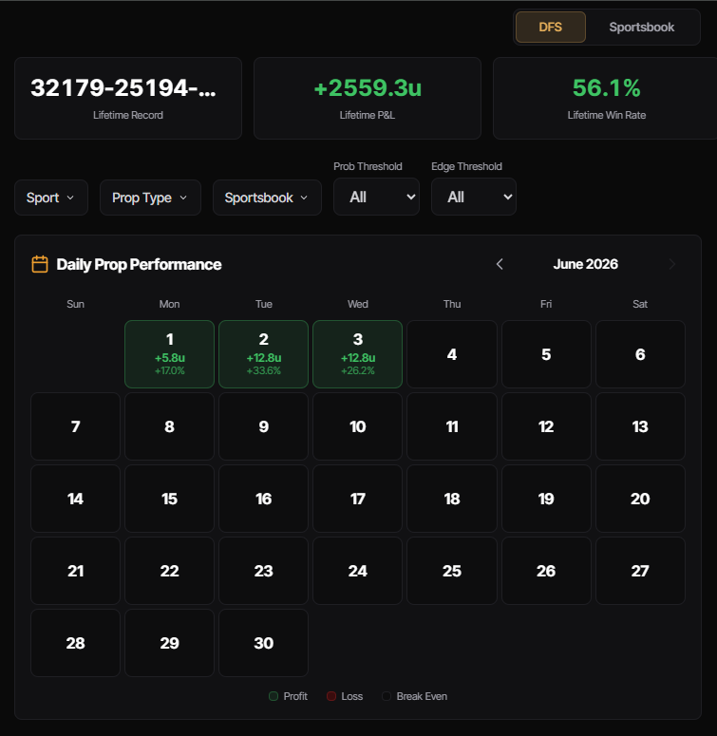Viewport: 717px width, 736px height.
Task: Select June 23 in the calendar
Action: click(264, 571)
